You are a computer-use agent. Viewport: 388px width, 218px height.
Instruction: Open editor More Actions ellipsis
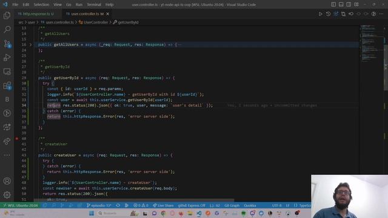coord(381,14)
